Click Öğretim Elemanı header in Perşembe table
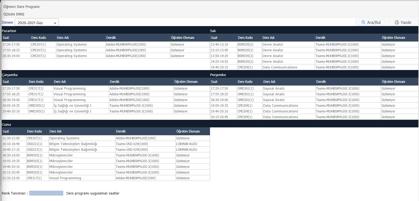Screen dimensions: 419x201 pyautogui.click(x=393, y=82)
